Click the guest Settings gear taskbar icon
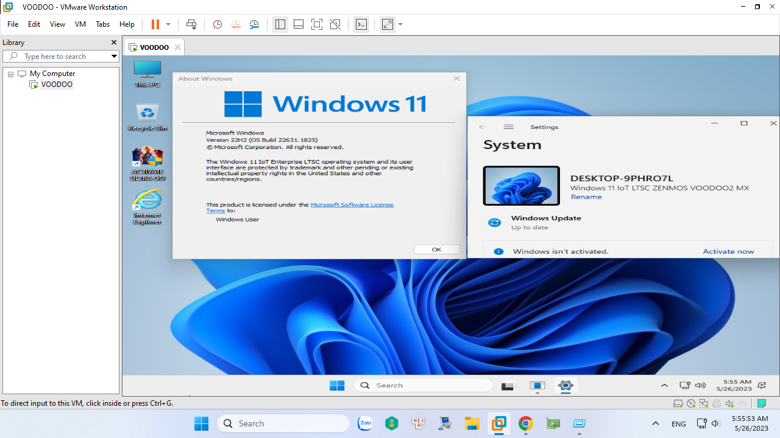780x438 pixels. (565, 386)
